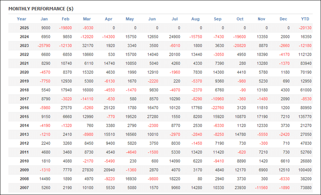
Task: Click the 2023 January value -25790
Action: click(x=44, y=46)
